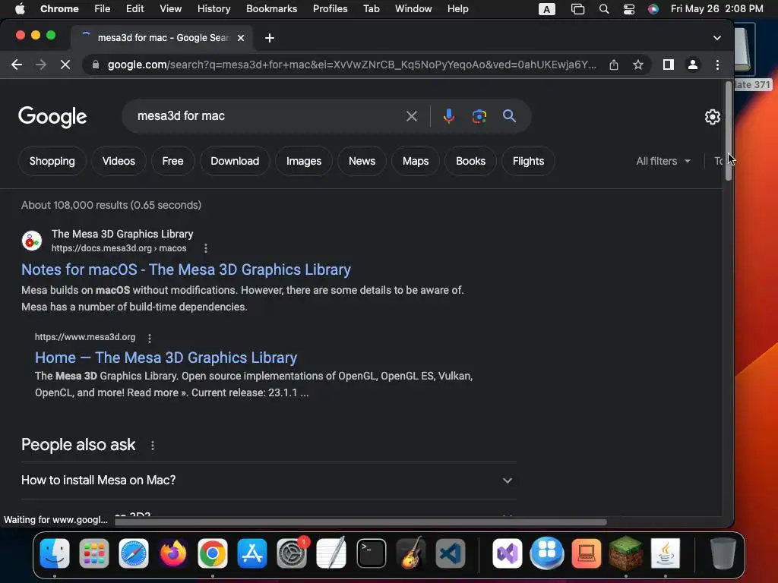This screenshot has height=583, width=778.
Task: Apply the Download filter chip
Action: tap(235, 161)
